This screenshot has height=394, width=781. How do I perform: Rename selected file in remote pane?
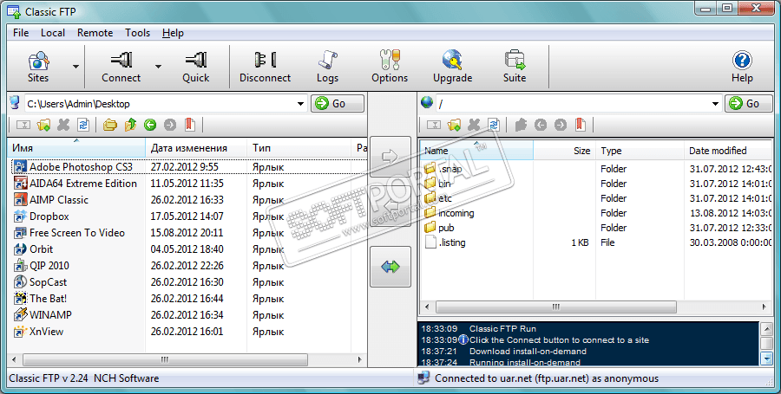coord(434,125)
